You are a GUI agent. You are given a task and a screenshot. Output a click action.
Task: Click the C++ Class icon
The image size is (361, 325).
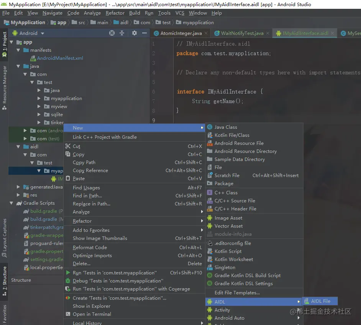210,192
